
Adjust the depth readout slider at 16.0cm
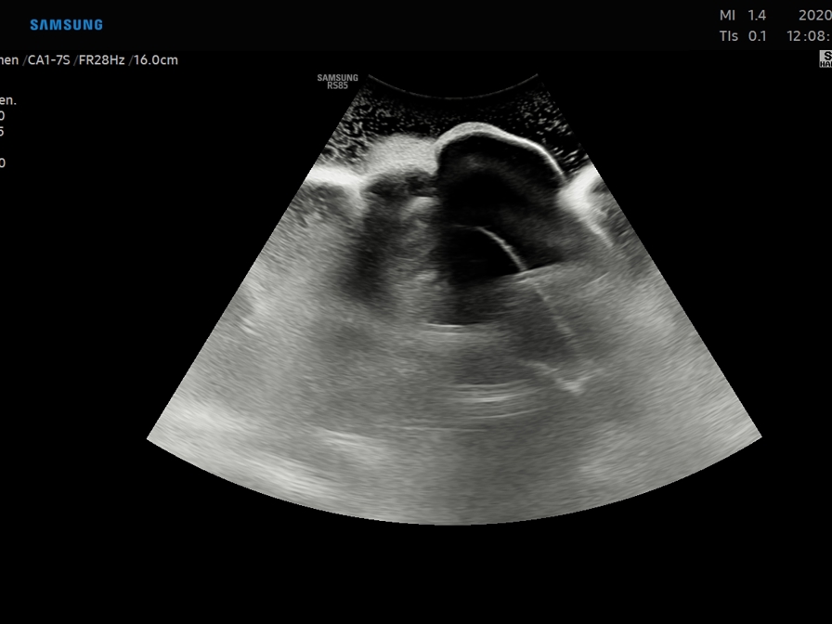pos(153,58)
